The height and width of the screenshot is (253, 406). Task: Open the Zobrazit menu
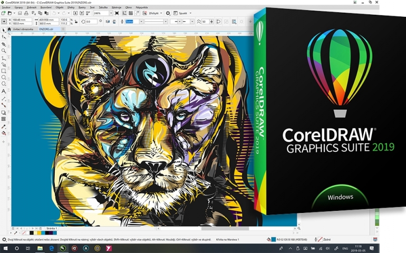coord(32,7)
